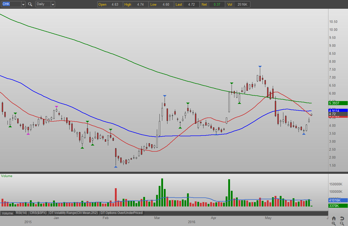Open the CHK symbol dropdown arrow
348x226 pixels.
tap(23, 4)
